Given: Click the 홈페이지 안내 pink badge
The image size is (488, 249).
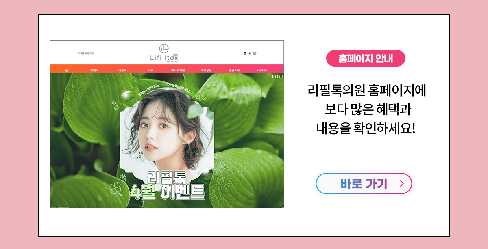Looking at the screenshot, I should pyautogui.click(x=366, y=58).
